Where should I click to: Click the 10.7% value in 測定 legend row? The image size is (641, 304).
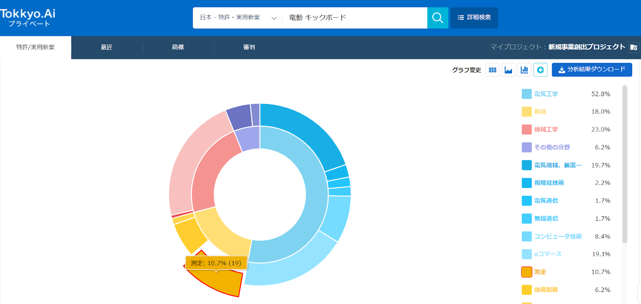click(x=601, y=272)
